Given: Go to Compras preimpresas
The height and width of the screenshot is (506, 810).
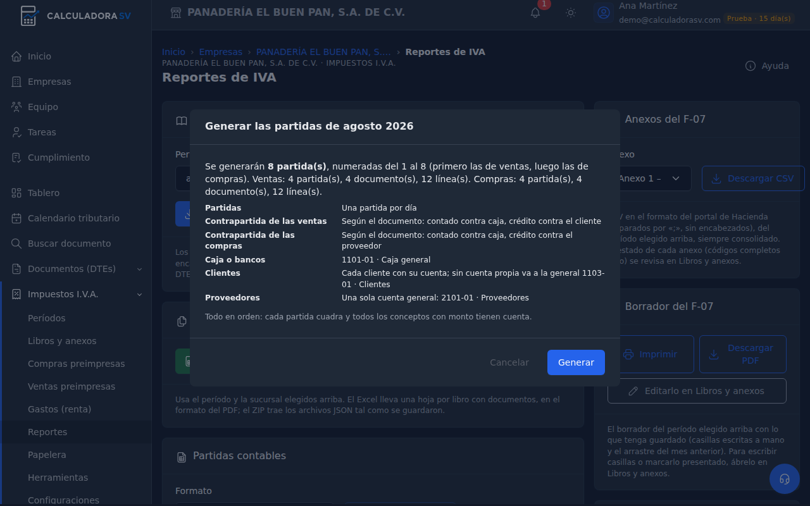Looking at the screenshot, I should click(x=77, y=364).
